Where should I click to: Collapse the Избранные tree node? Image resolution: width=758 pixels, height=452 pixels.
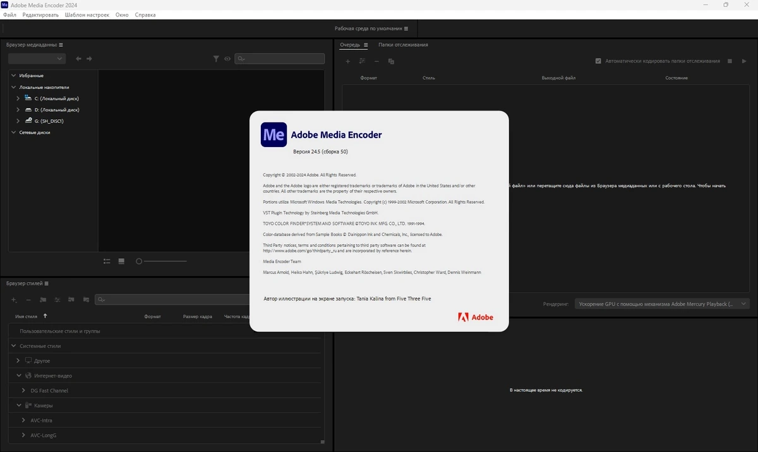[13, 75]
